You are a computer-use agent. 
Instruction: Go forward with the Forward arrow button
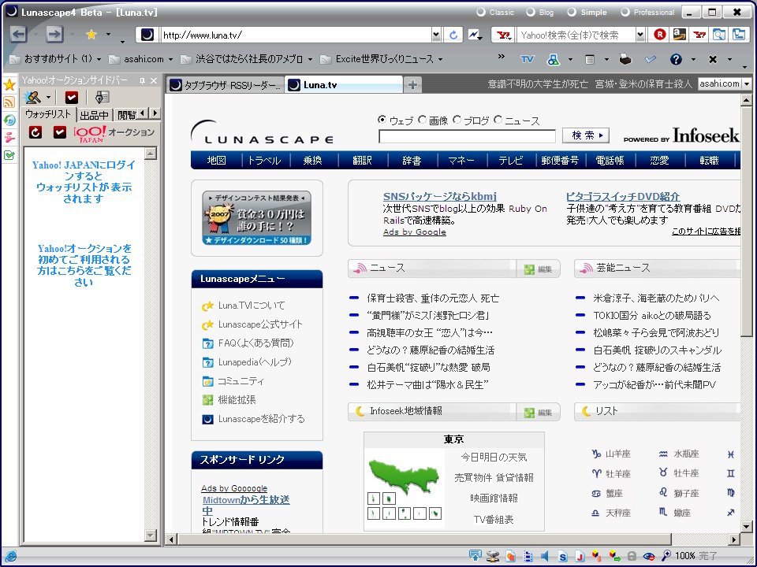tap(54, 35)
